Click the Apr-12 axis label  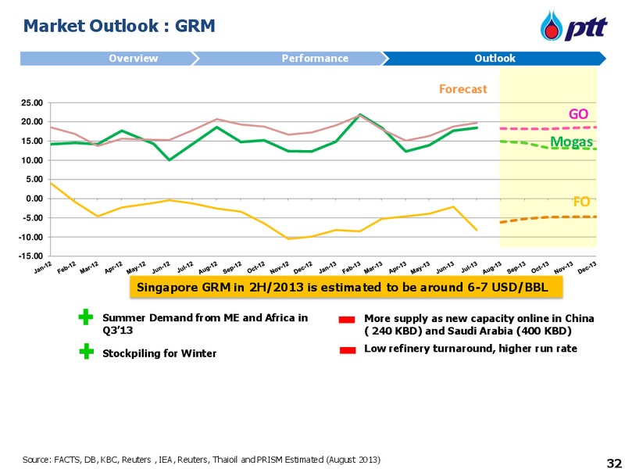(x=113, y=267)
